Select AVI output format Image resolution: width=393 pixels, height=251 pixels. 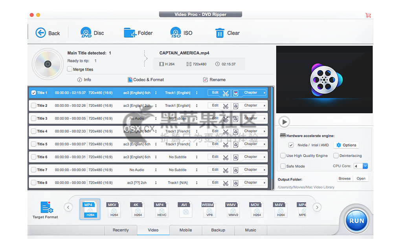[x=185, y=209]
